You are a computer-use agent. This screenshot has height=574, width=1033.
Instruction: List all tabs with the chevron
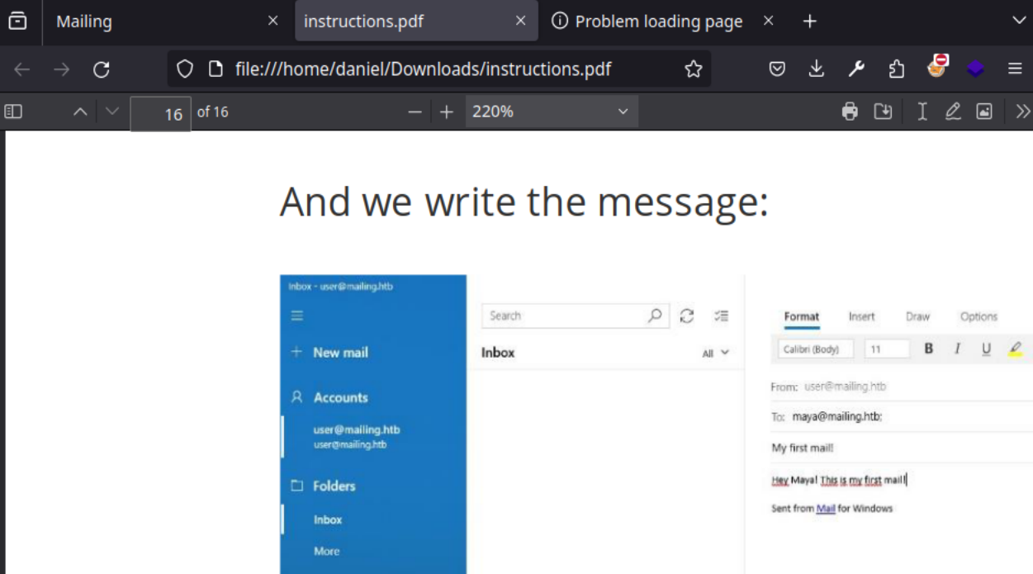pyautogui.click(x=1019, y=21)
